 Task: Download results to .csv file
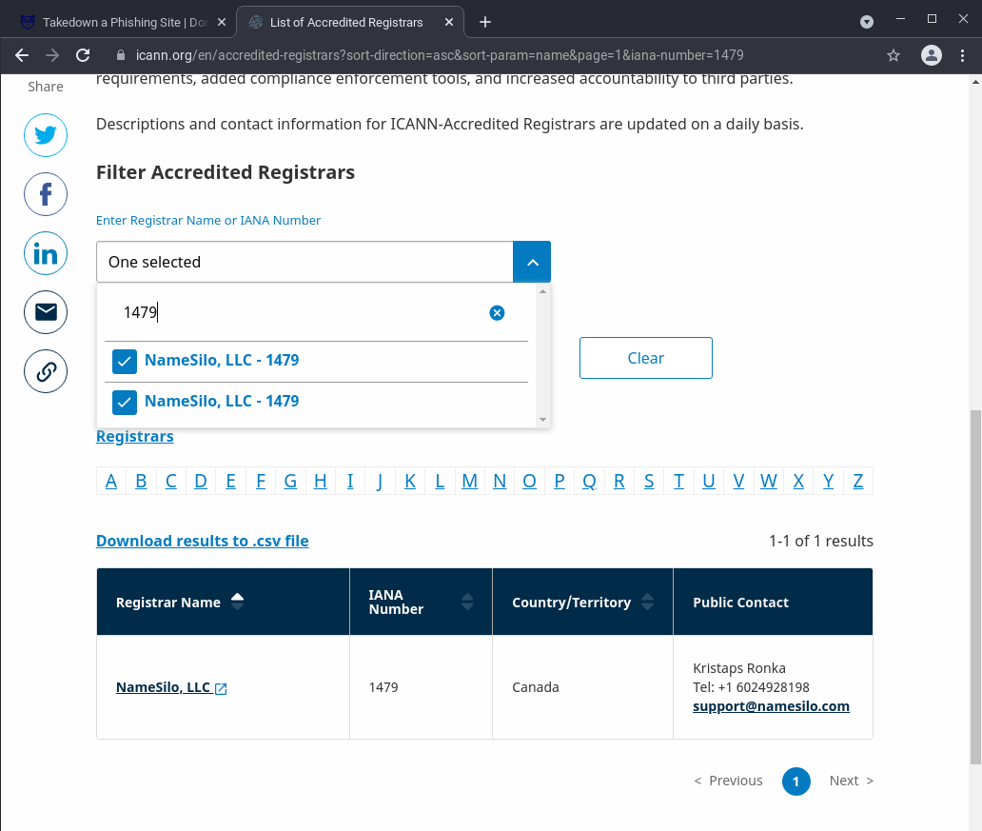(203, 541)
